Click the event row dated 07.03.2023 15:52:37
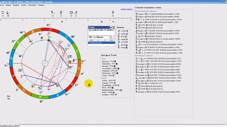The image size is (227, 127). tap(158, 92)
